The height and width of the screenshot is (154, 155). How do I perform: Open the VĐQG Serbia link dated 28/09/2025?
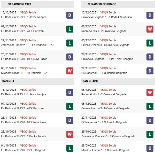tap(109, 145)
